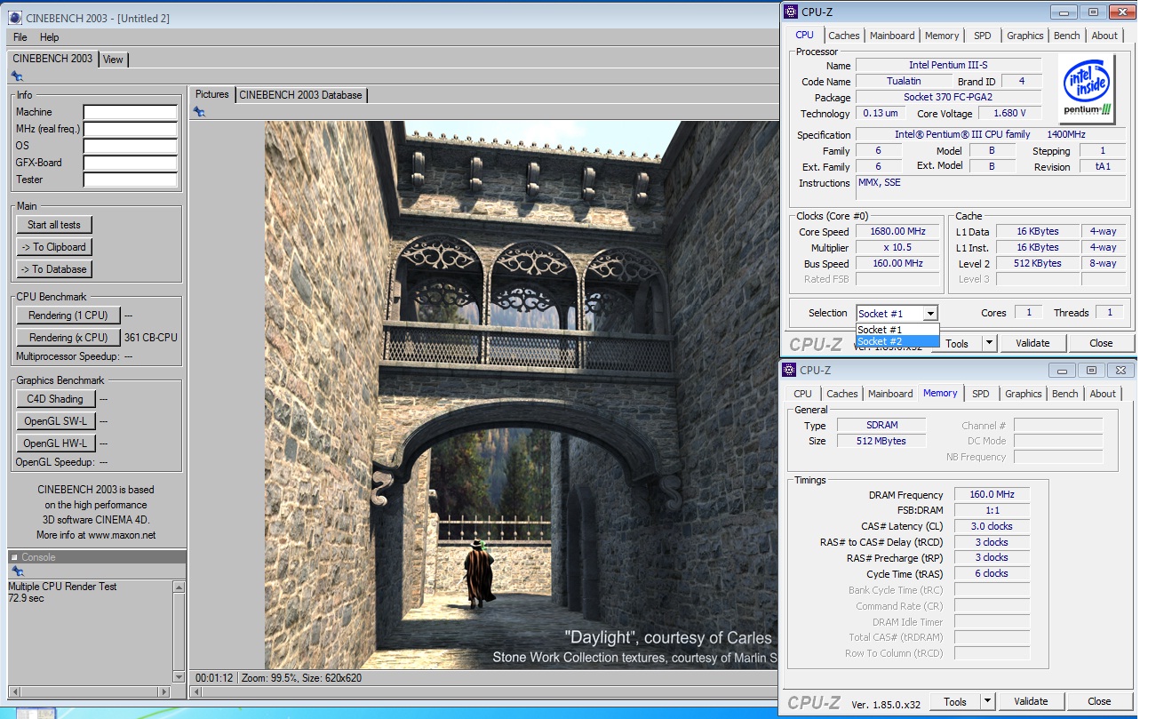Open Mainboard tab in upper CPU-Z window

click(892, 36)
